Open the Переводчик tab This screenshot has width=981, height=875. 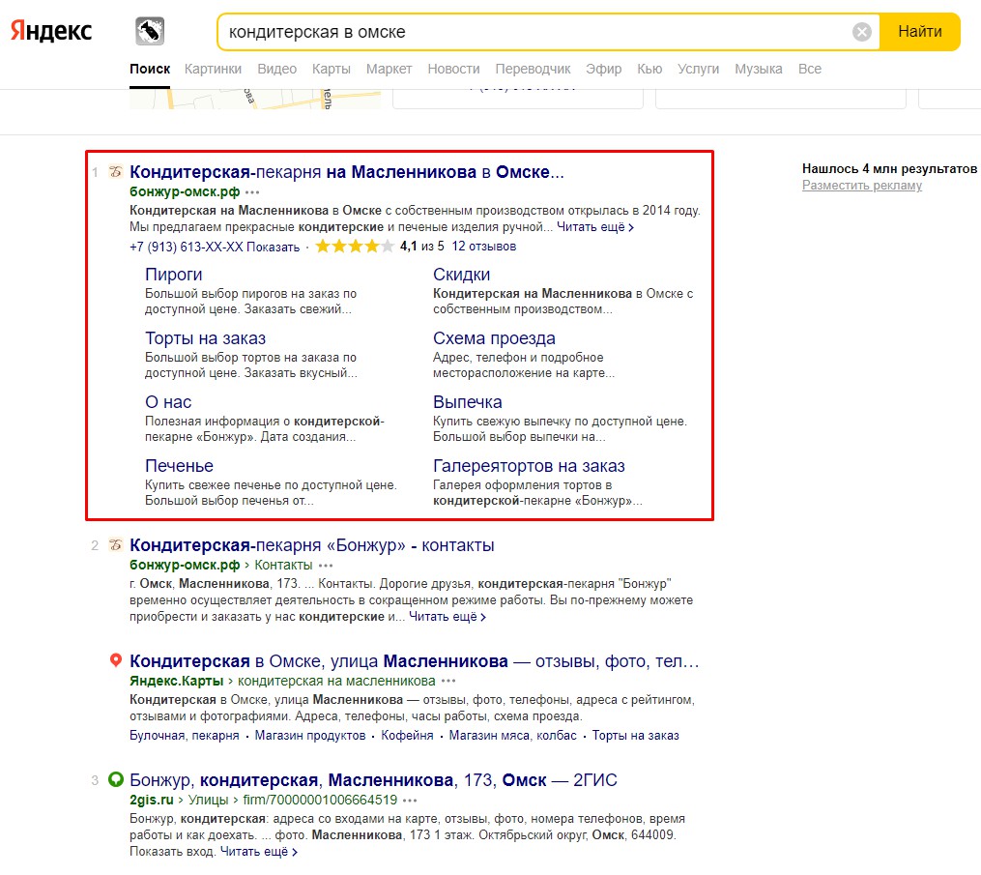pyautogui.click(x=533, y=69)
